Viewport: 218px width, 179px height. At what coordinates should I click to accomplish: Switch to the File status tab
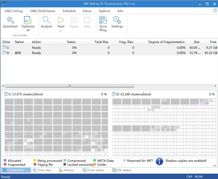pos(122,170)
